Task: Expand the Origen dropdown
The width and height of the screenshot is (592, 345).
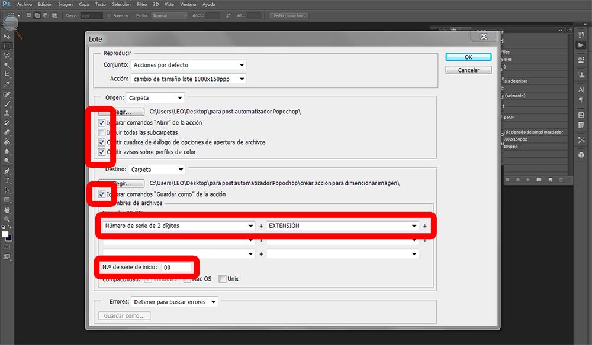Action: [x=155, y=98]
